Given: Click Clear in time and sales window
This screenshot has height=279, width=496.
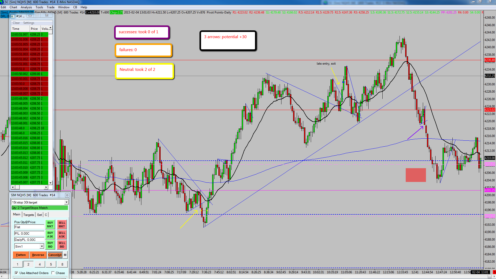Looking at the screenshot, I should click(x=16, y=23).
